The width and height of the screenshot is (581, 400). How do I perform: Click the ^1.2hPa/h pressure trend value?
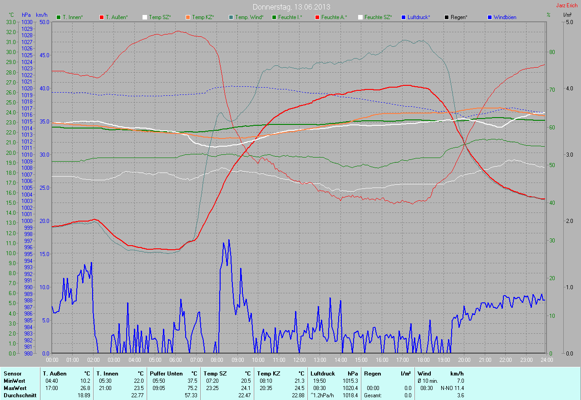tap(322, 395)
